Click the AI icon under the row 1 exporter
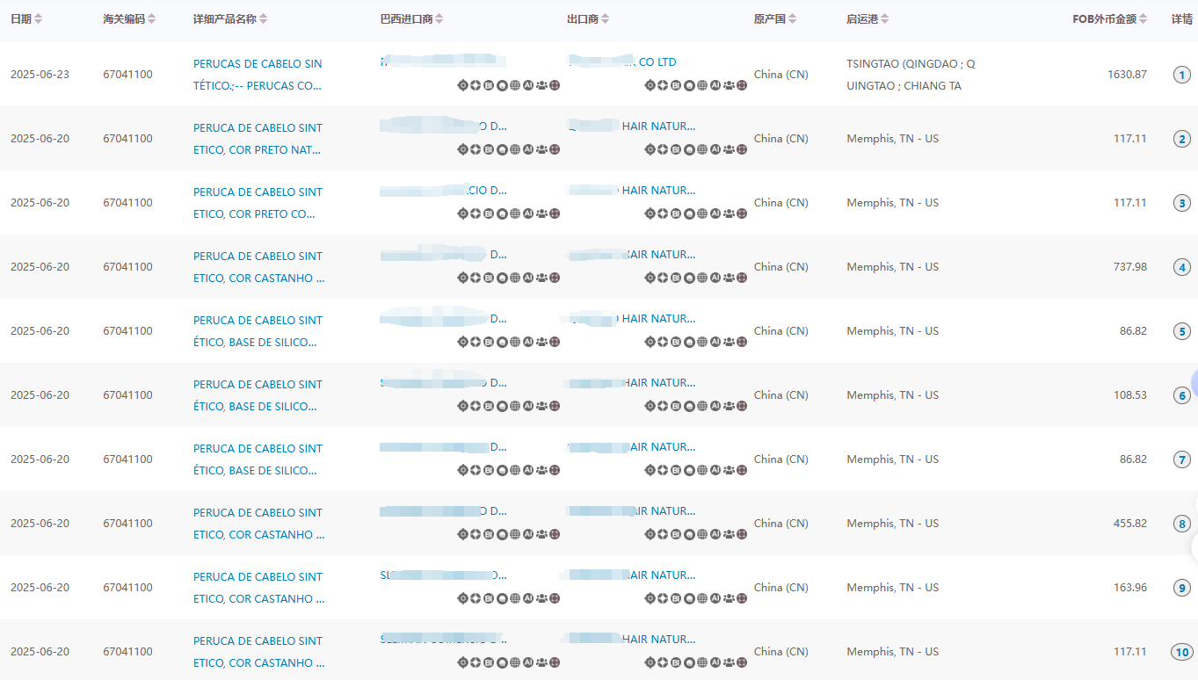 [x=715, y=85]
